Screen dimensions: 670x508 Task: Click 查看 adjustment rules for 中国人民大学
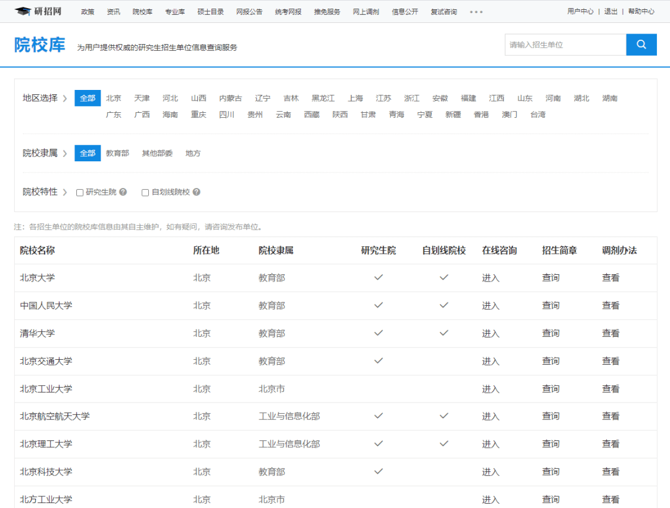point(610,306)
